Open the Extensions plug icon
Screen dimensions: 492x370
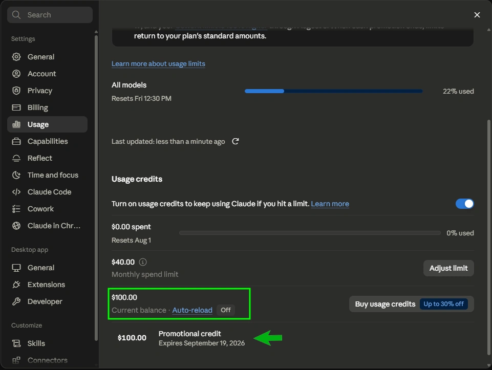(16, 285)
